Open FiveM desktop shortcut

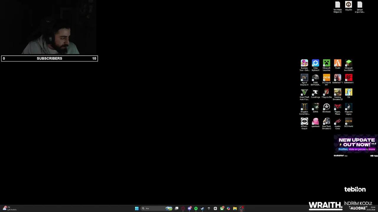[x=338, y=63]
